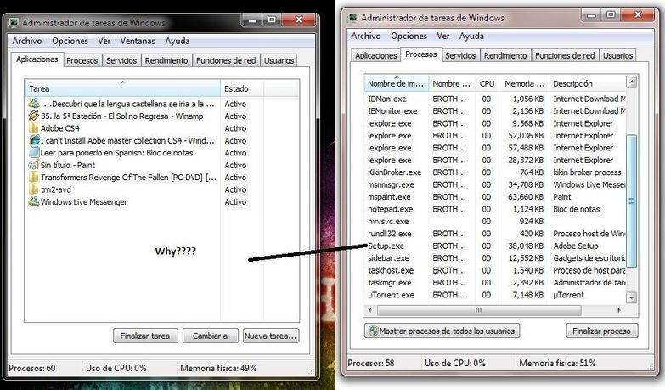Click the Paint icon of 'Sin título - Paint'
Image resolution: width=665 pixels, height=390 pixels.
[33, 165]
